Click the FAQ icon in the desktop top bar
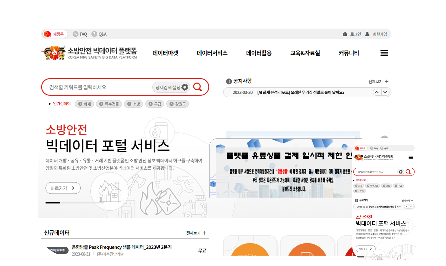This screenshot has width=446, height=266. [x=75, y=34]
